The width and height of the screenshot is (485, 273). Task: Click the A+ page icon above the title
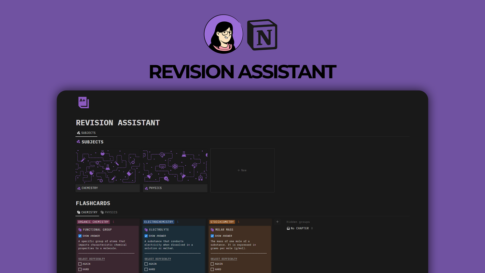click(83, 102)
